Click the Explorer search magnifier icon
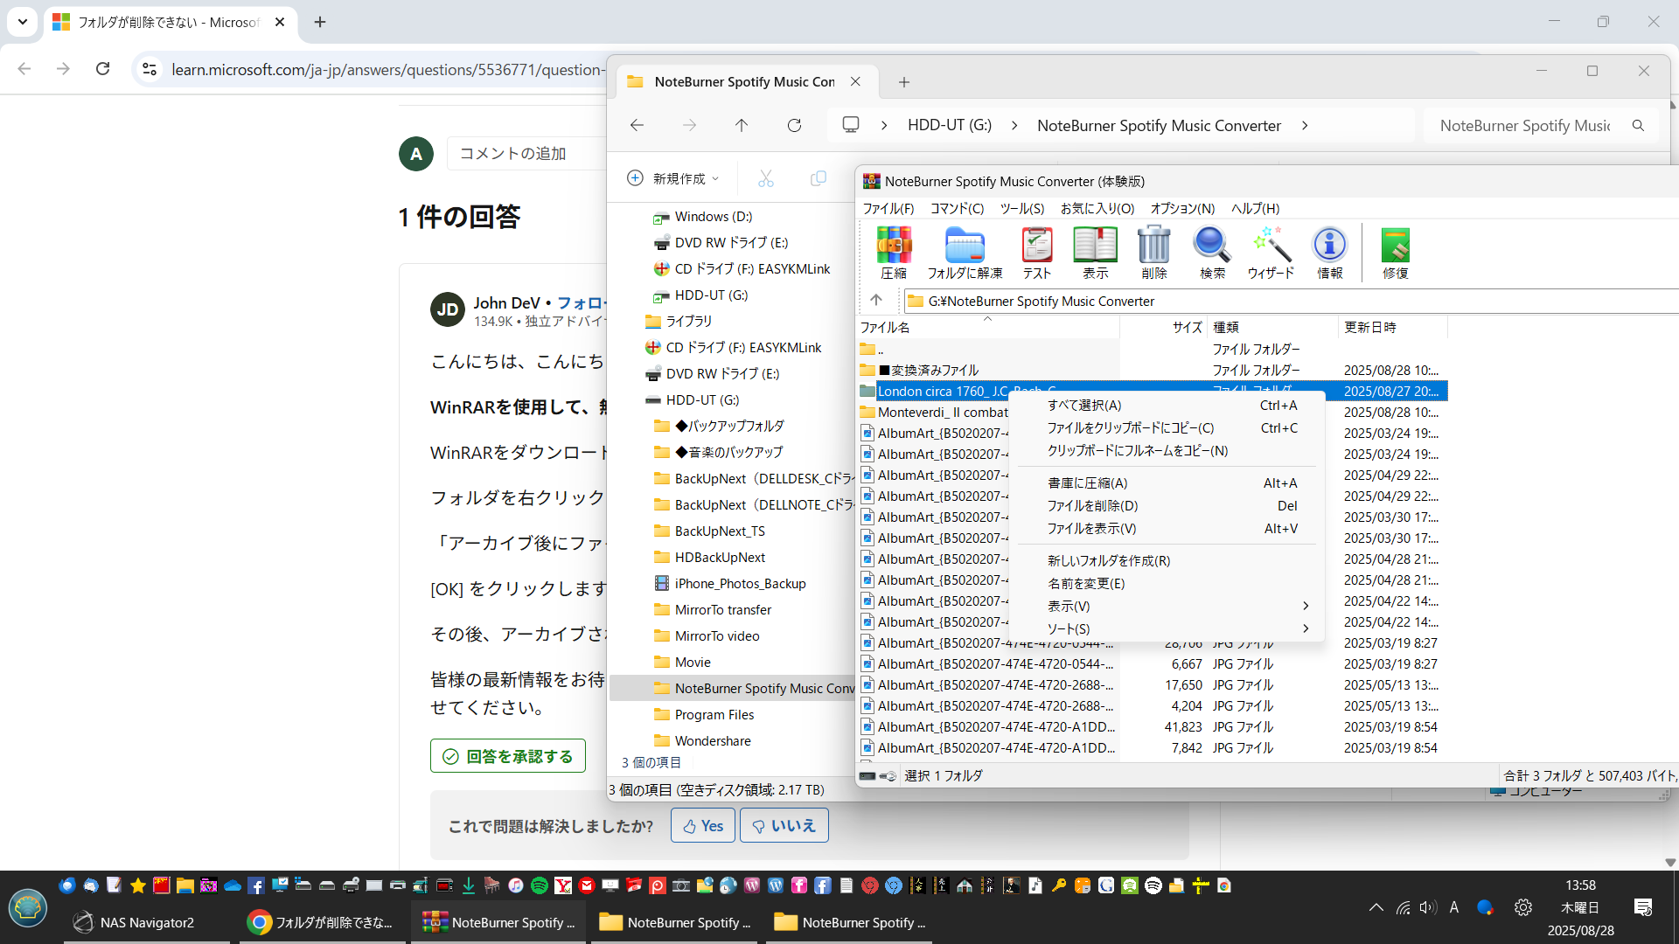Screen dimensions: 1679x944 click(x=1639, y=126)
